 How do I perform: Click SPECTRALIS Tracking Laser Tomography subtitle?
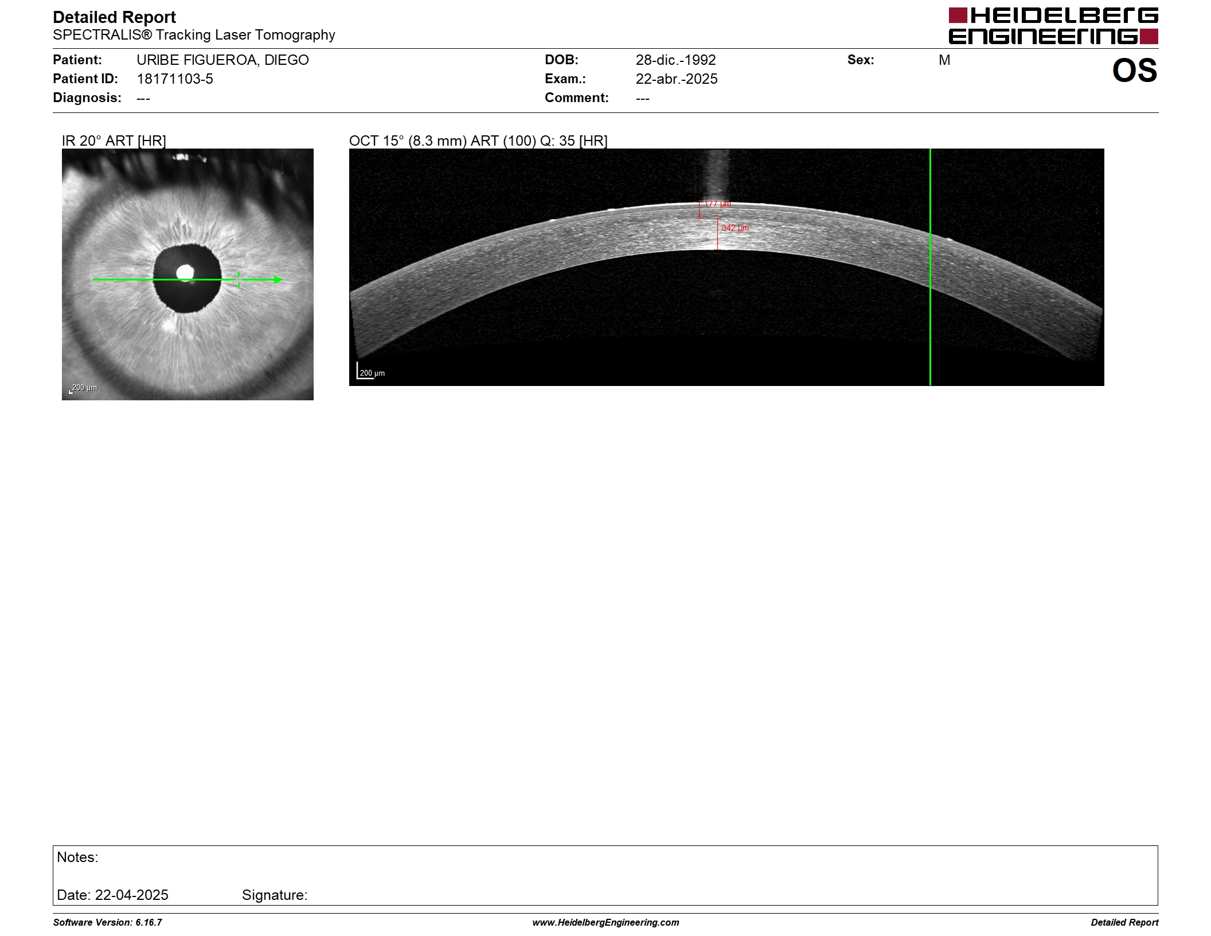pos(194,35)
